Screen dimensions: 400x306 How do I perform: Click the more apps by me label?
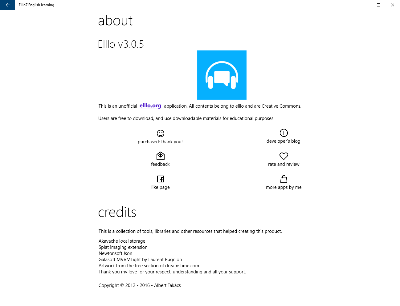tap(284, 187)
